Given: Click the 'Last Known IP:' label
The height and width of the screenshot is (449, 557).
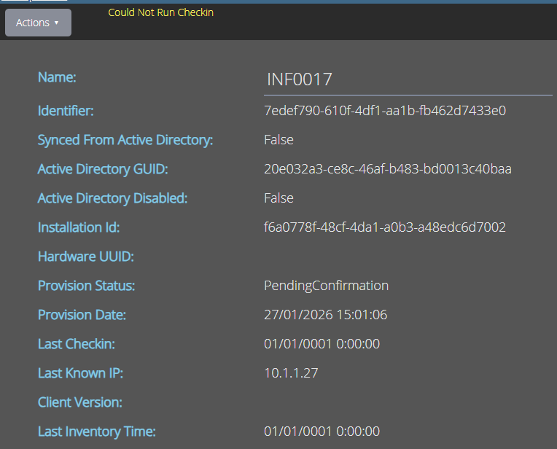Looking at the screenshot, I should click(80, 373).
